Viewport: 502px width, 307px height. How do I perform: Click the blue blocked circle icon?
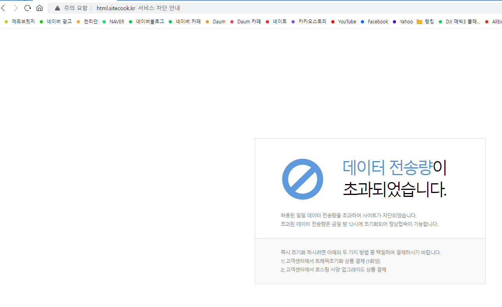coord(302,179)
